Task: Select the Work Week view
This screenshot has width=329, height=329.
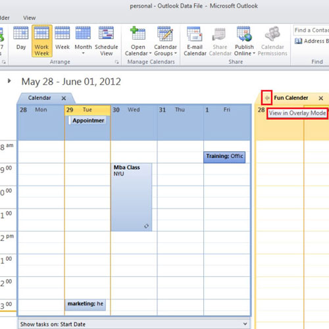Action: 41,41
